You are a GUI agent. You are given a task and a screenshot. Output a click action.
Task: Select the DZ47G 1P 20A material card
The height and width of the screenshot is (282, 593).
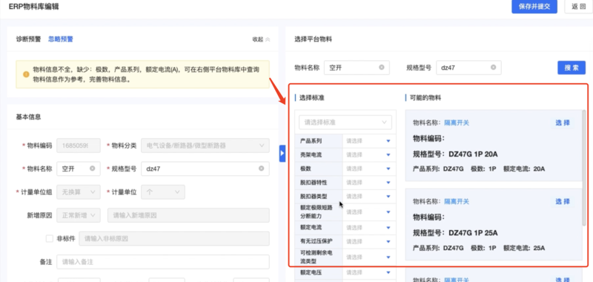pos(563,122)
